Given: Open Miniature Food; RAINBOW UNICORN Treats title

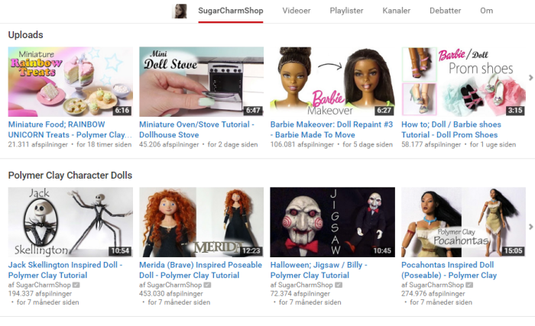Looking at the screenshot, I should coord(70,130).
